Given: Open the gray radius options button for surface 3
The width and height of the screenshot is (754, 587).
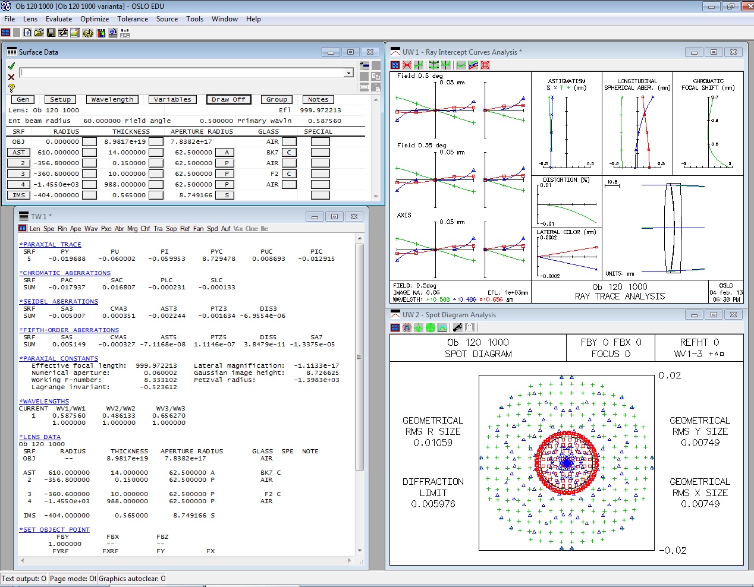Looking at the screenshot, I should pyautogui.click(x=89, y=173).
